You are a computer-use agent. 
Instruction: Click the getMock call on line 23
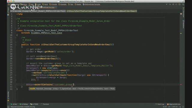pos(56,66)
